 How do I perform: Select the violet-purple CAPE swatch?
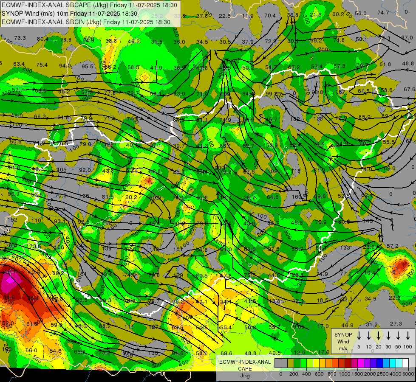pos(367,363)
